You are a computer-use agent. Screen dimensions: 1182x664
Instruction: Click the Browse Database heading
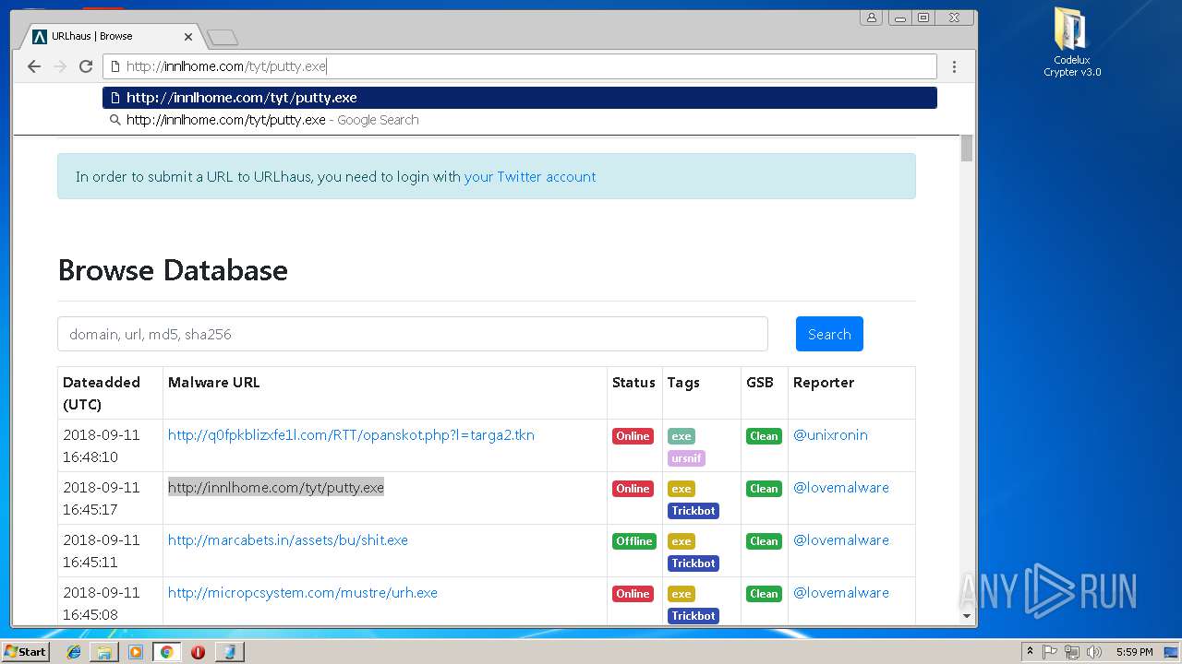[173, 270]
